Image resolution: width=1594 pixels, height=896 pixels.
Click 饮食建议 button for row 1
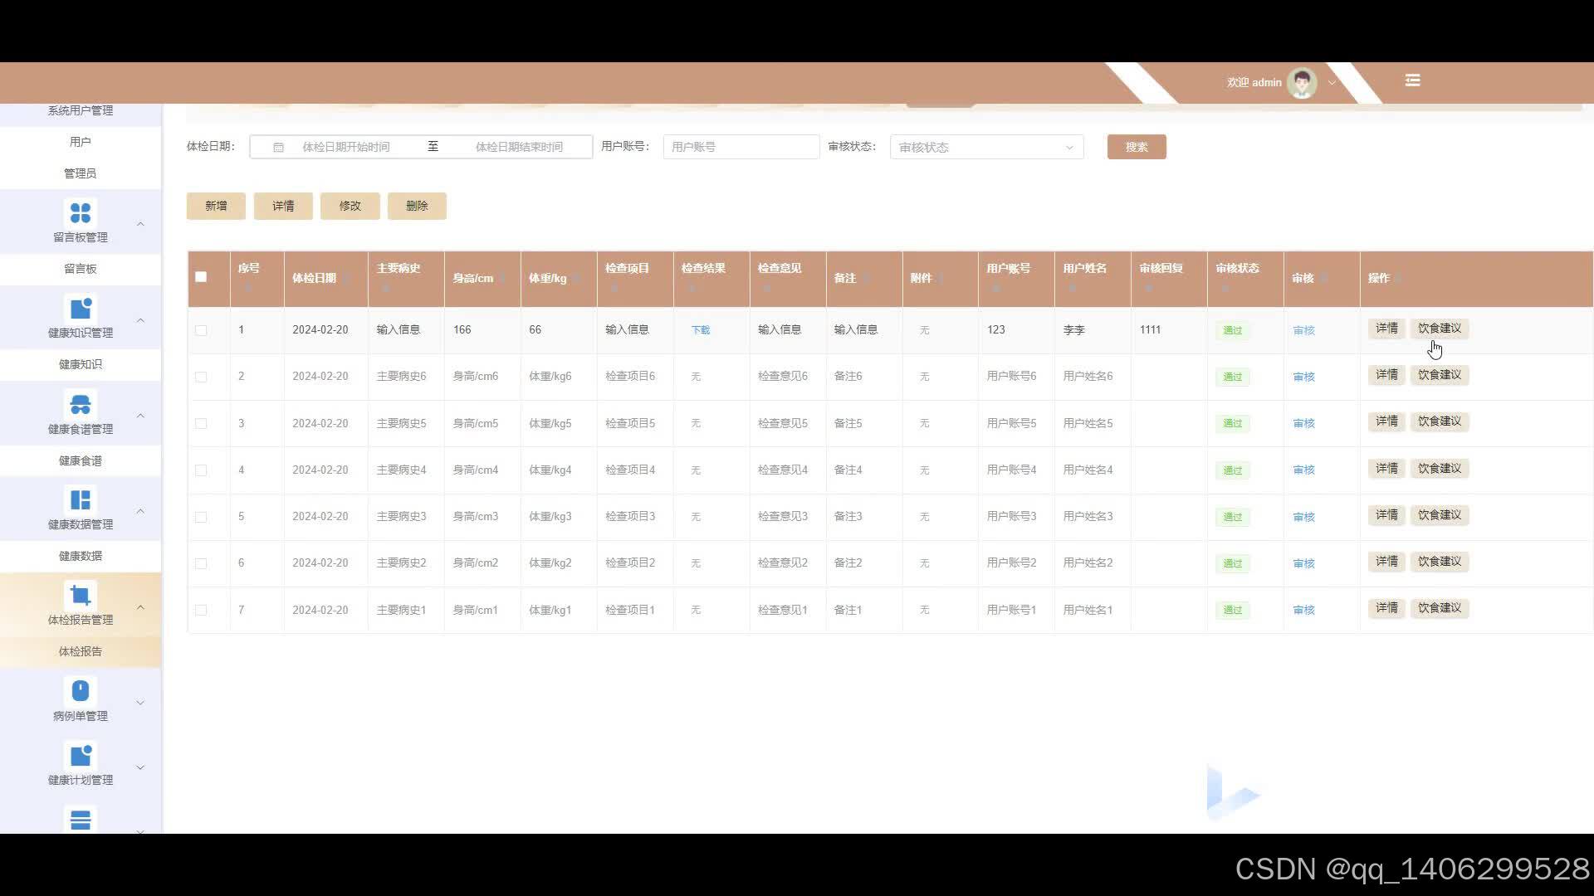pos(1439,329)
